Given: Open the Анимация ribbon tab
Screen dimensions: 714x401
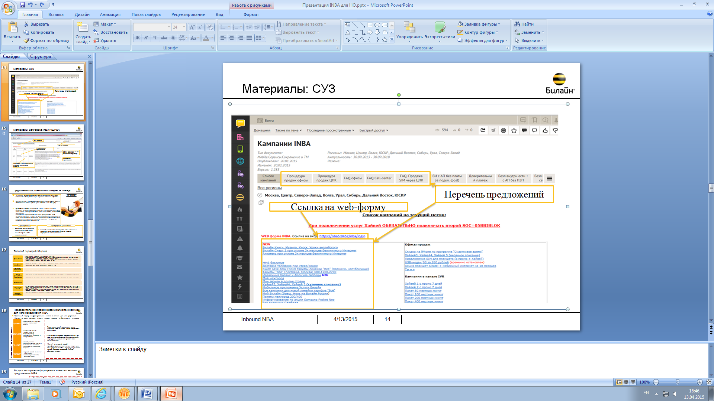Looking at the screenshot, I should pos(110,14).
